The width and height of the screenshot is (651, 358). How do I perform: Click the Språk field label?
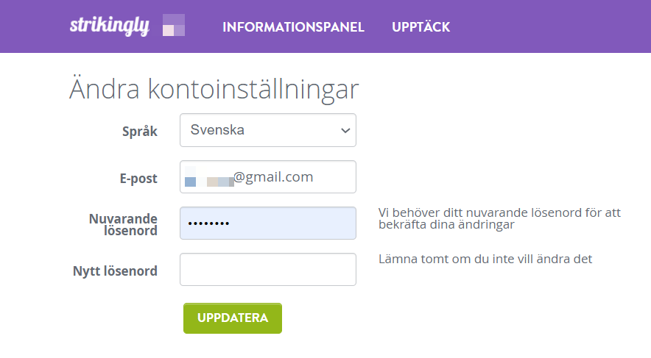[x=139, y=132]
